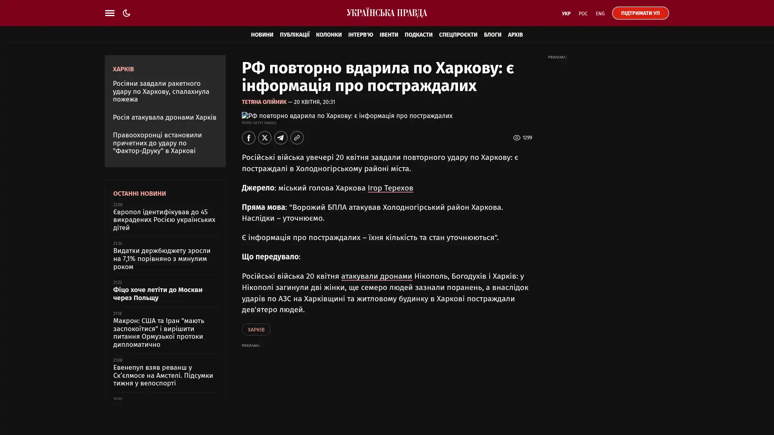This screenshot has height=435, width=774.
Task: Share article via Telegram icon
Action: (281, 138)
